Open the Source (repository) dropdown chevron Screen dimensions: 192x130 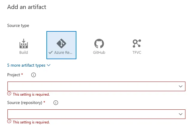[x=181, y=114]
